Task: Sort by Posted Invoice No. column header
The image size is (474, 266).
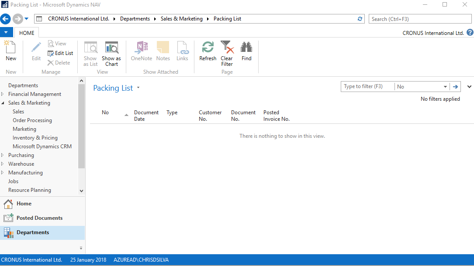Action: tap(276, 116)
